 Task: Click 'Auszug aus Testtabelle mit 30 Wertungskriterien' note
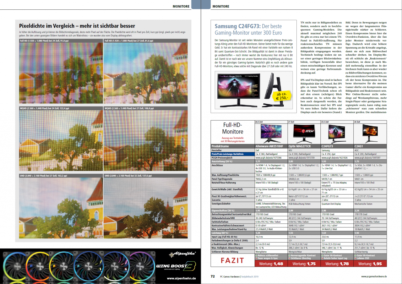(x=232, y=140)
